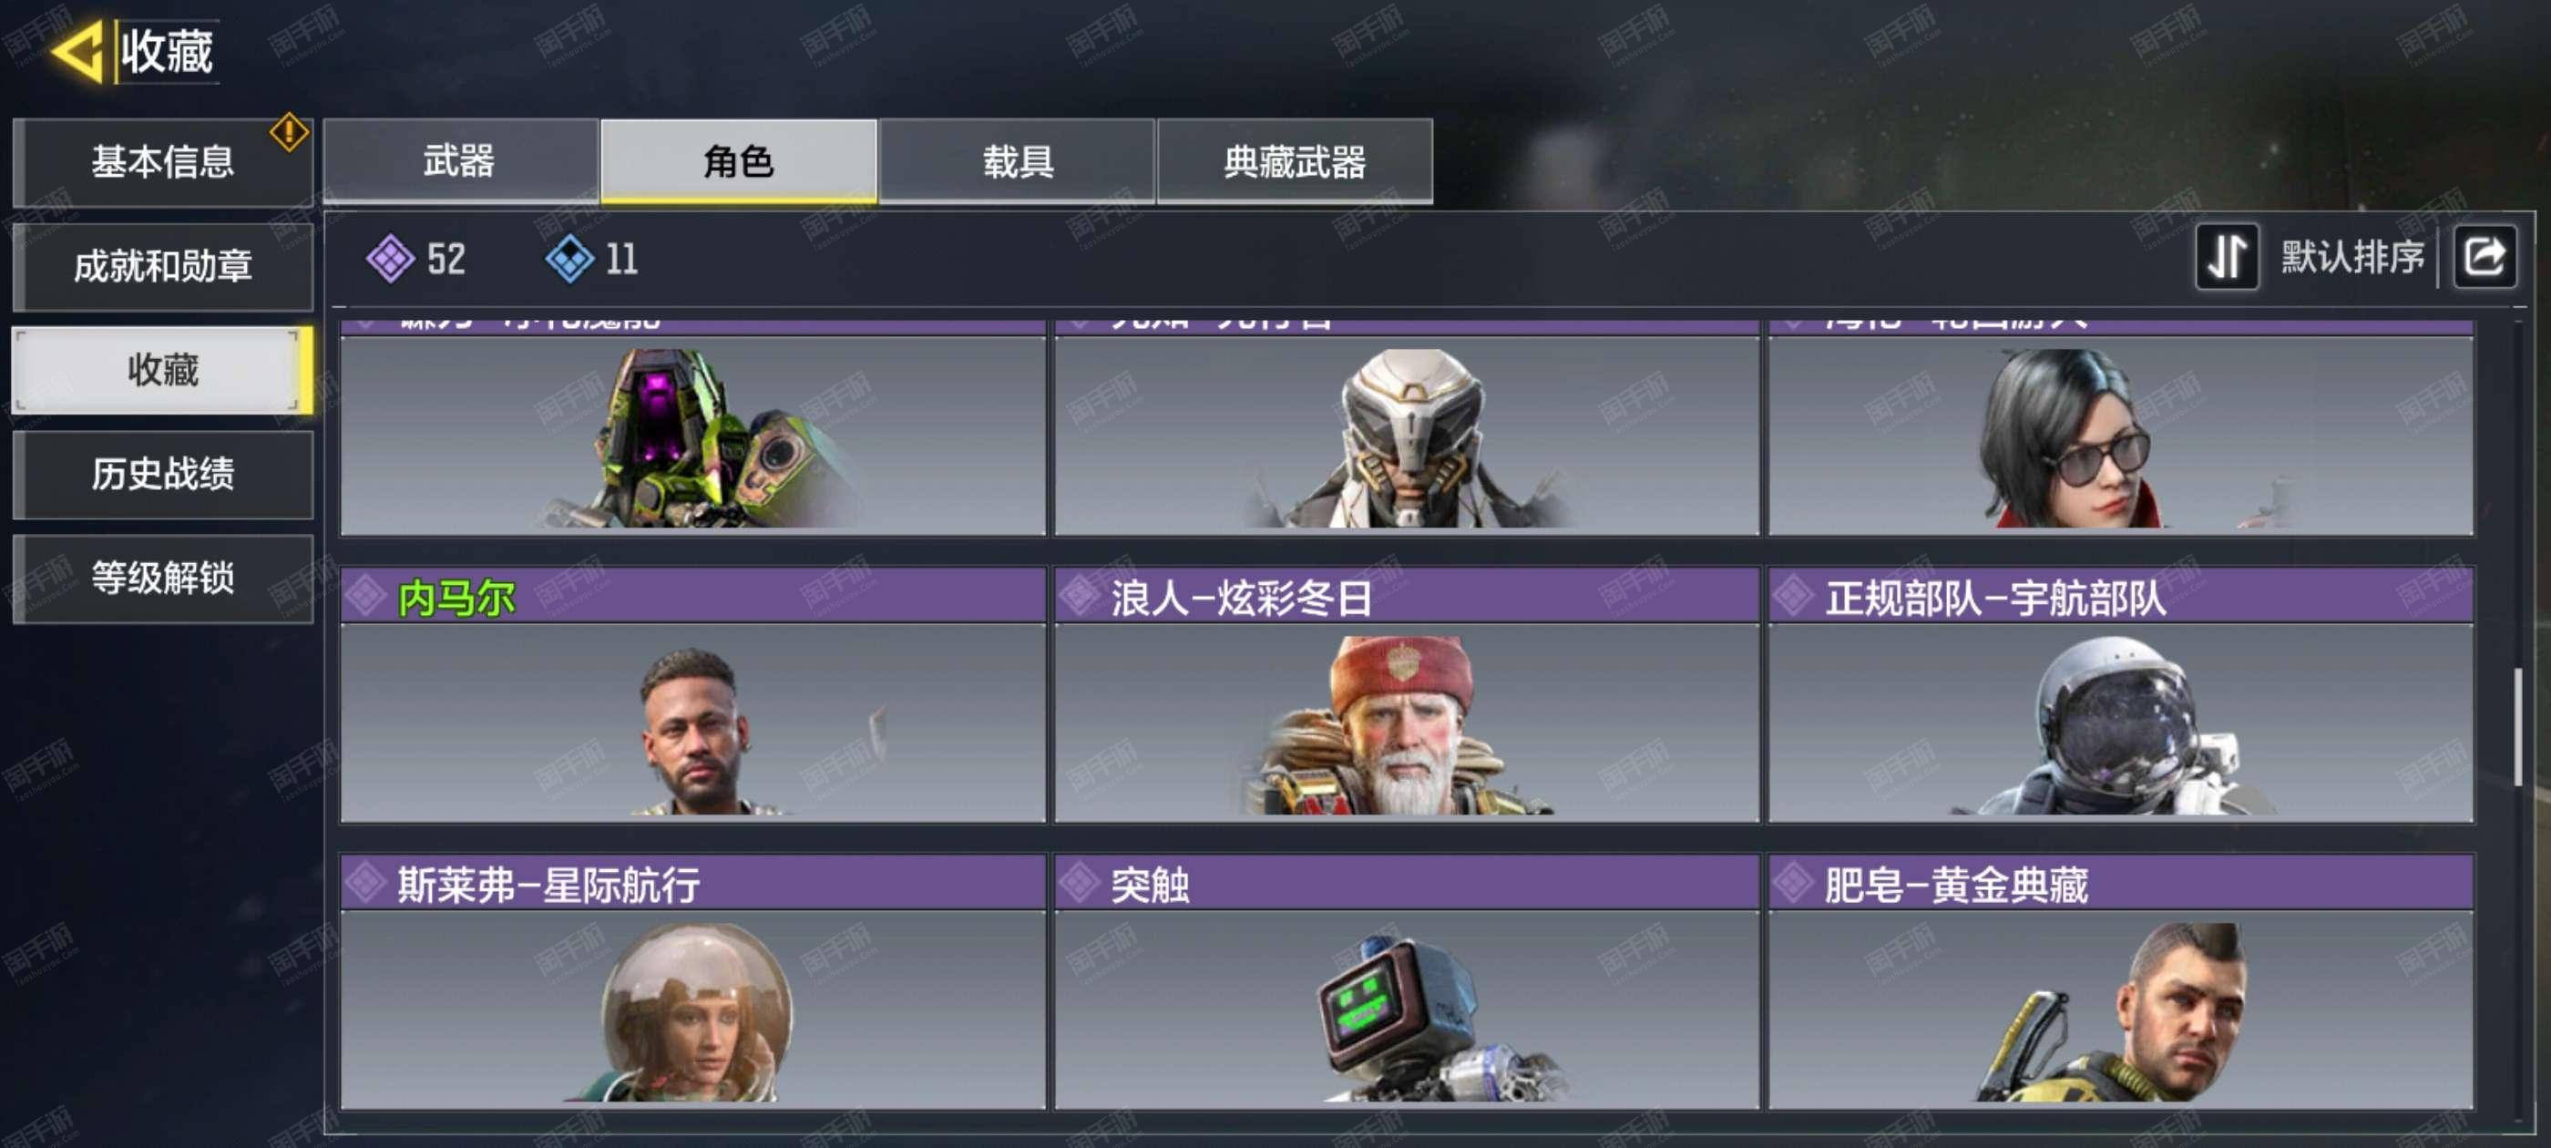
Task: Toggle the sort order arrows icon
Action: (2226, 258)
